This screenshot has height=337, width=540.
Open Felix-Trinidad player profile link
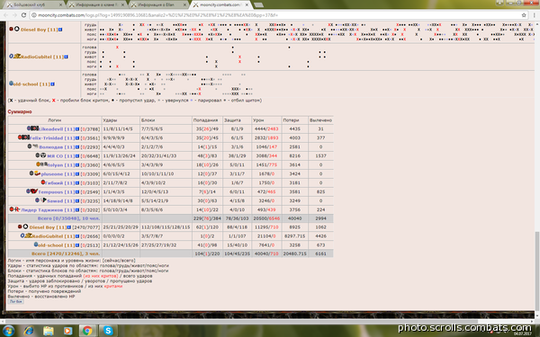pos(46,138)
